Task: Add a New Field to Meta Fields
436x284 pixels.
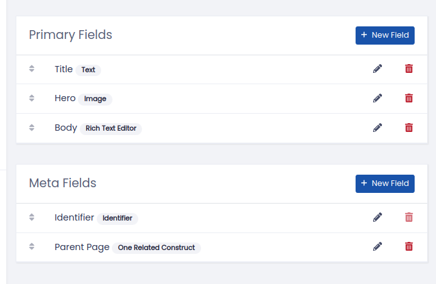Action: (x=385, y=183)
